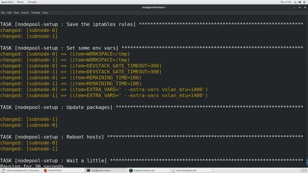
Task: Click subnode-0 REMAINING_TIME=180 line
Action: 71,78
